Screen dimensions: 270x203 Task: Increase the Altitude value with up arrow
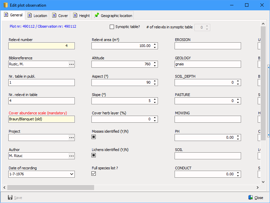[x=155, y=63]
